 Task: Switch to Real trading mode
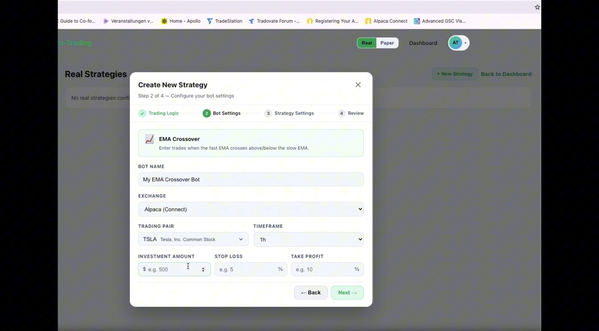click(x=367, y=43)
